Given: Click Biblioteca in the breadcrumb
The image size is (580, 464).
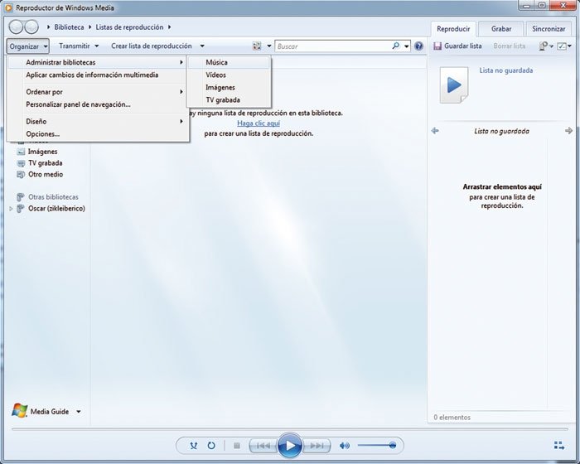Looking at the screenshot, I should pos(69,27).
